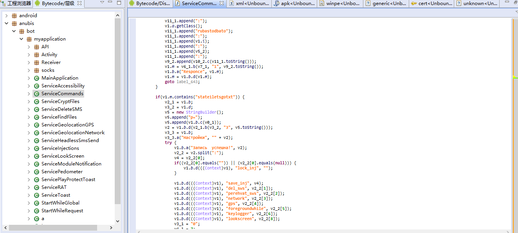Select ServiceHeadlessSmsSend in the tree
The image size is (518, 233).
coord(70,141)
